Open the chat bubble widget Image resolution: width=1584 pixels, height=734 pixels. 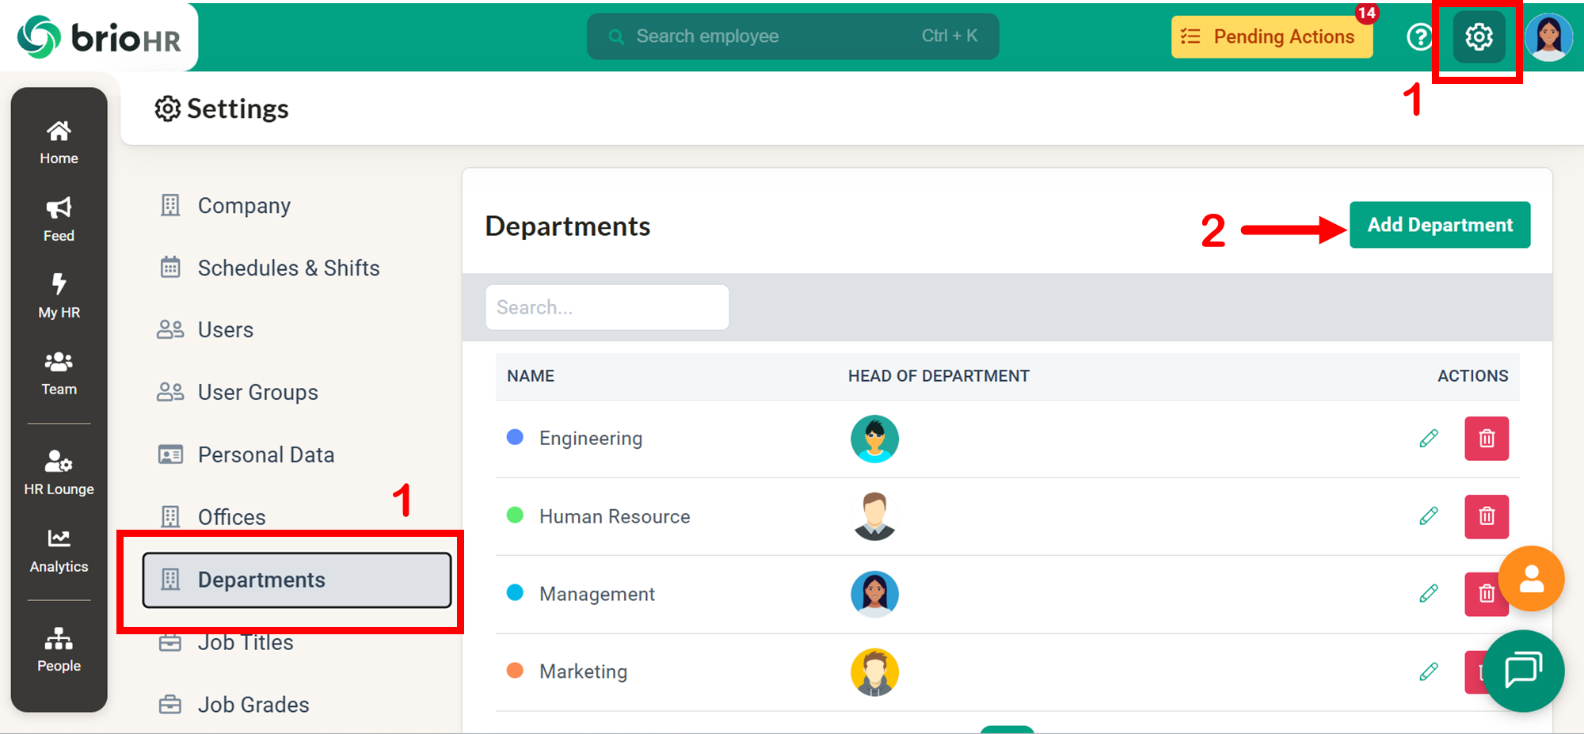click(x=1522, y=671)
